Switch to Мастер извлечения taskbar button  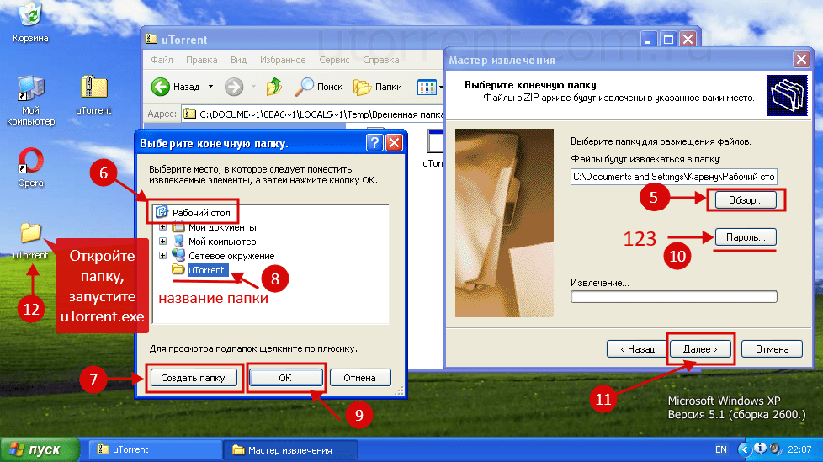click(290, 450)
